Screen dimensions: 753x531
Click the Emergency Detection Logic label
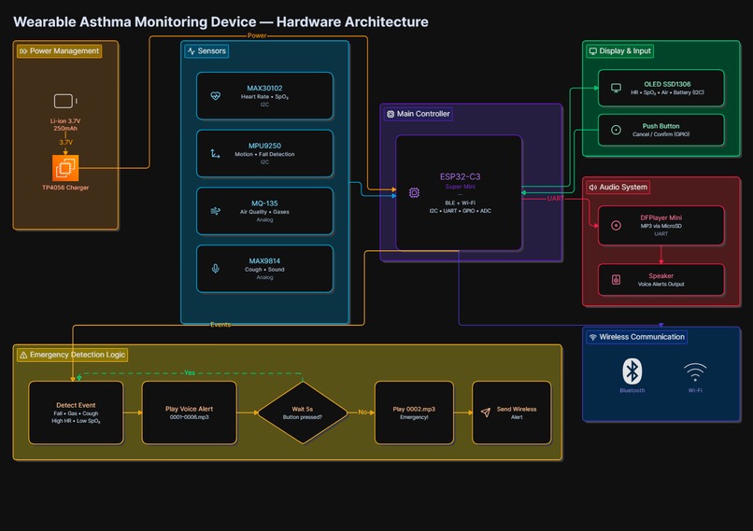pyautogui.click(x=78, y=355)
